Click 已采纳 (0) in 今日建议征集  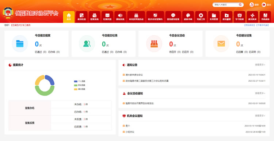pos(255,52)
